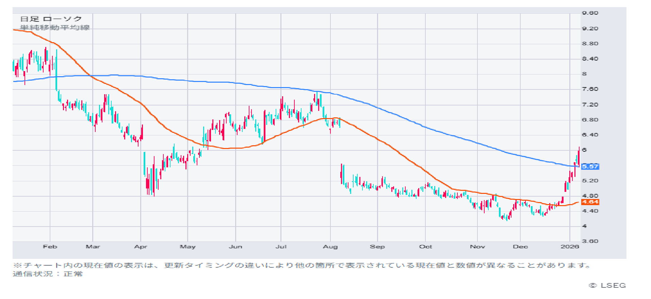Select the Aug marker on the time axis

point(330,247)
